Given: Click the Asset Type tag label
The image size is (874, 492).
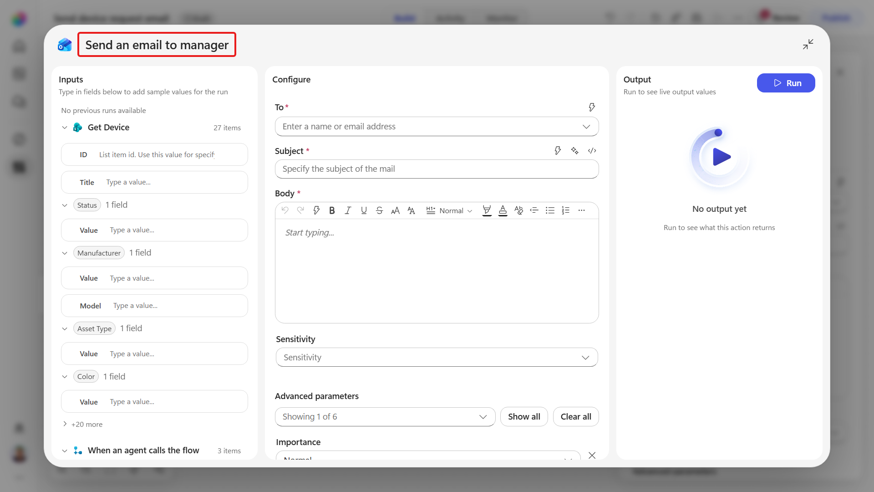Looking at the screenshot, I should pos(94,328).
